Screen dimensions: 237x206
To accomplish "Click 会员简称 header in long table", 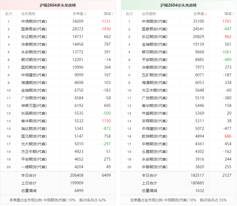I will (28, 14).
